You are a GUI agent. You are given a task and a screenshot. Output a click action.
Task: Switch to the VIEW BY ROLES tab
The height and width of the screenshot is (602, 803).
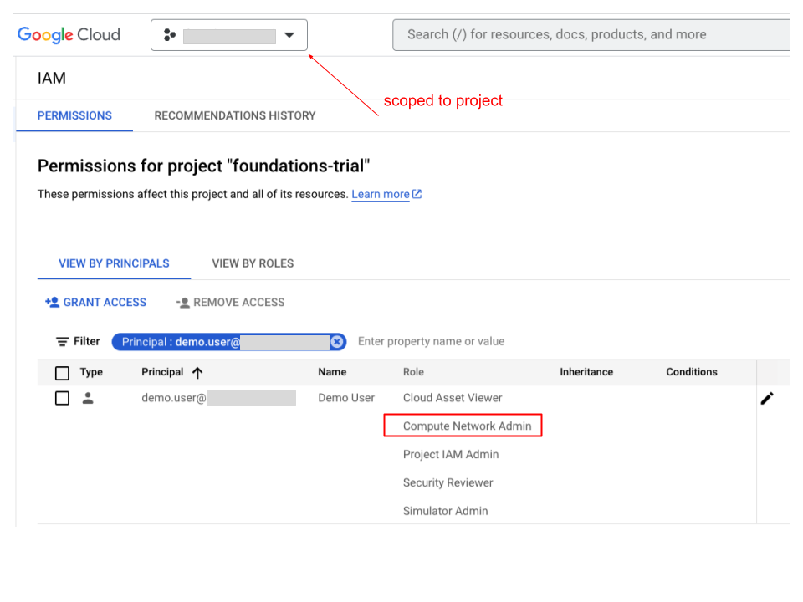(253, 263)
